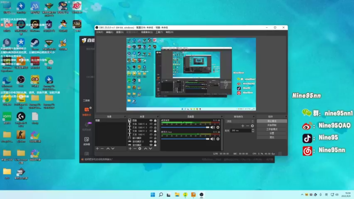Remove scene transition with minus icon
354x199 pixels.
coord(247,126)
